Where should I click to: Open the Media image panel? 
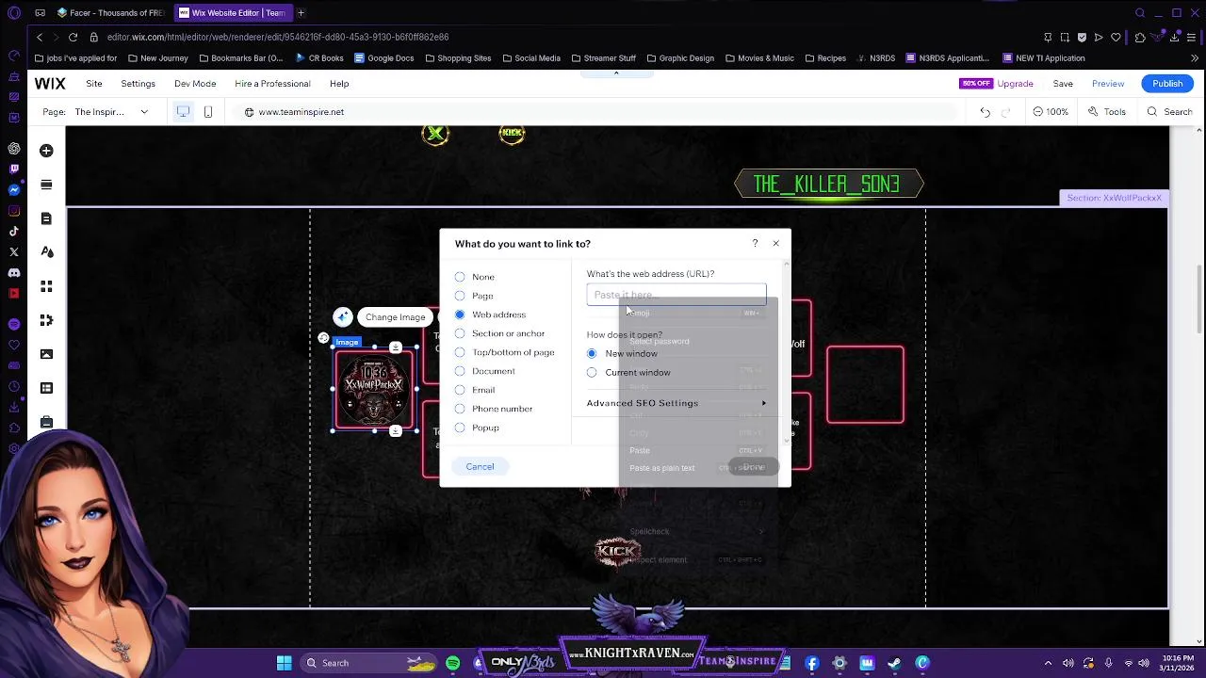tap(46, 354)
